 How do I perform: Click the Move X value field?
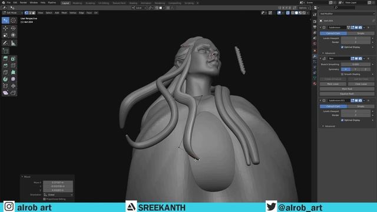(x=58, y=183)
